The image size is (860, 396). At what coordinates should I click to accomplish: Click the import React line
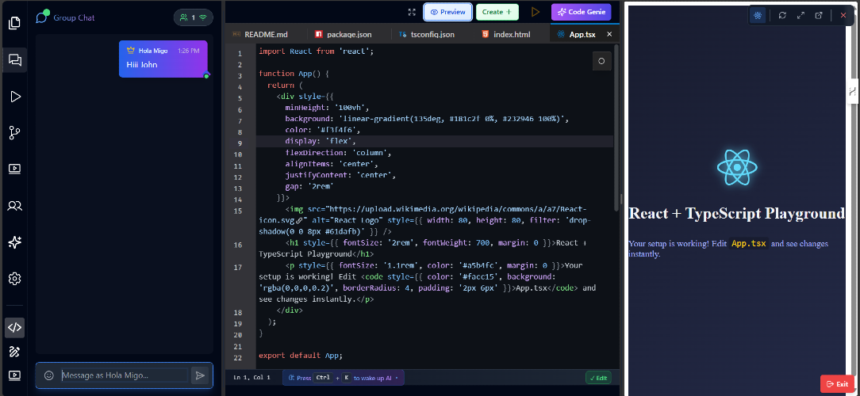316,51
